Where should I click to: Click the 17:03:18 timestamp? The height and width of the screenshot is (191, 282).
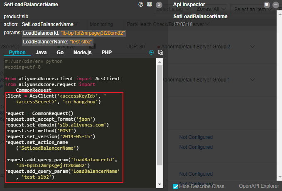[183, 24]
